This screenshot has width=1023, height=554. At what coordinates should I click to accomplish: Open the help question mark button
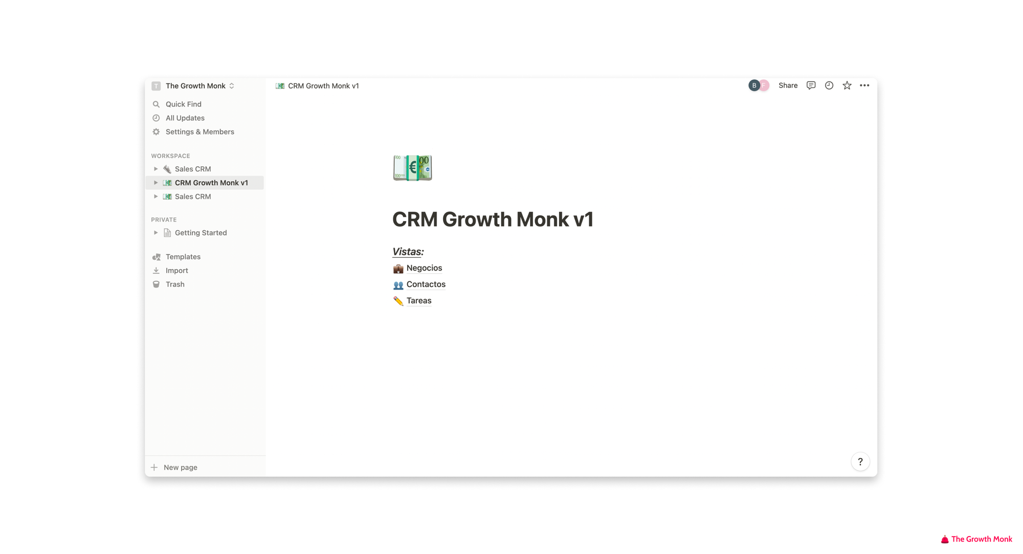(x=860, y=462)
